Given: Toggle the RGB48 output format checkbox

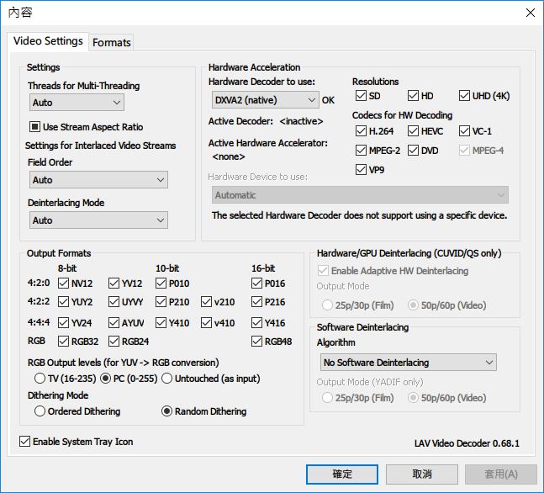Looking at the screenshot, I should pyautogui.click(x=257, y=342).
